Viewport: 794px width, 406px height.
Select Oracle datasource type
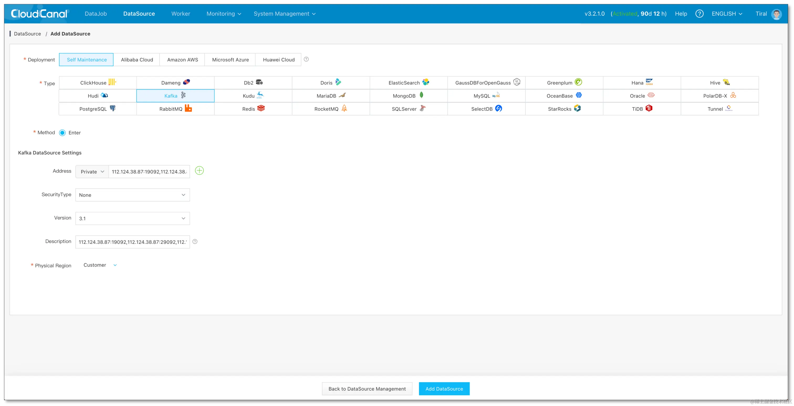642,96
